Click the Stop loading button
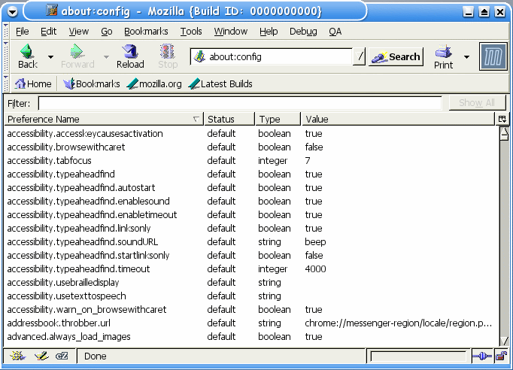Viewport: 513px width, 370px height. tap(168, 56)
